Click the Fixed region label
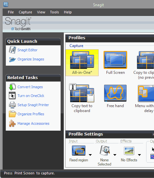The height and width of the screenshot is (178, 154). [x=79, y=160]
